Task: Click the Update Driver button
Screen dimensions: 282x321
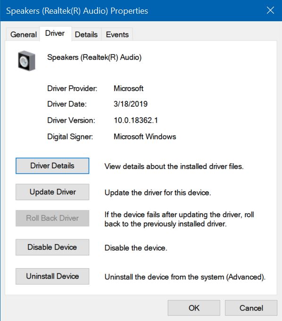Action: pos(52,192)
